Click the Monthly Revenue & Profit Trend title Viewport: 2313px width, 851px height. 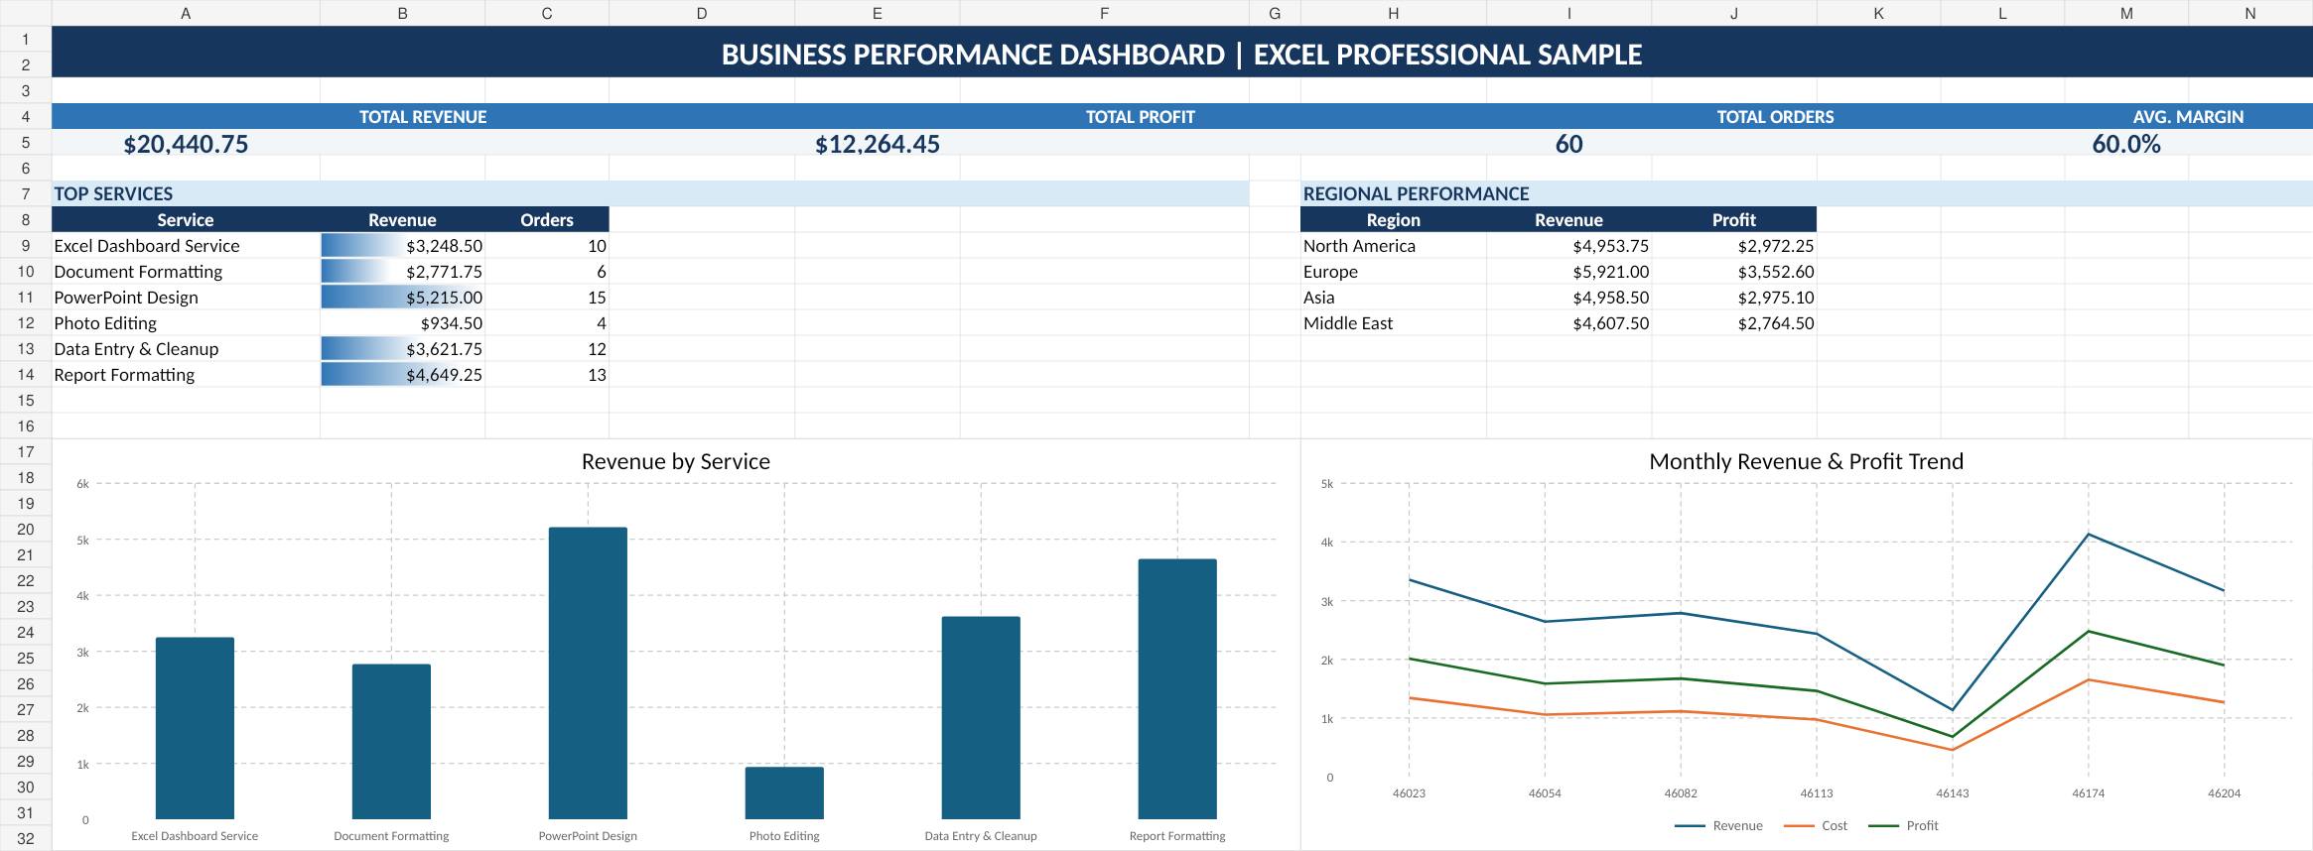coord(1806,461)
